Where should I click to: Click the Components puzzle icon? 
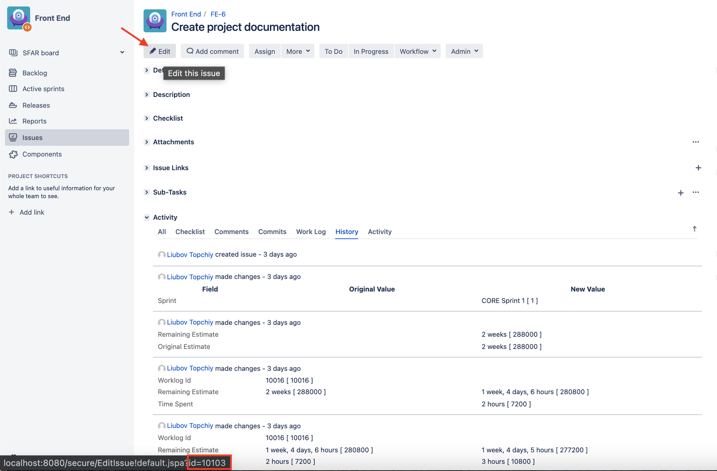coord(13,154)
